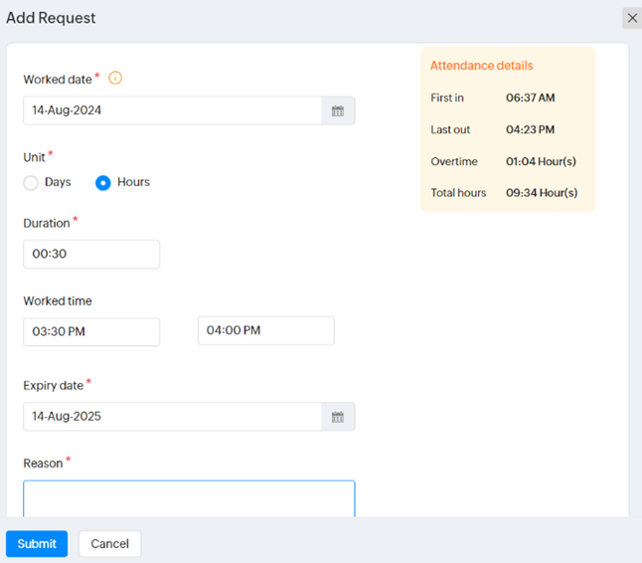642x563 pixels.
Task: Open the Worked date calendar picker
Action: coord(338,110)
